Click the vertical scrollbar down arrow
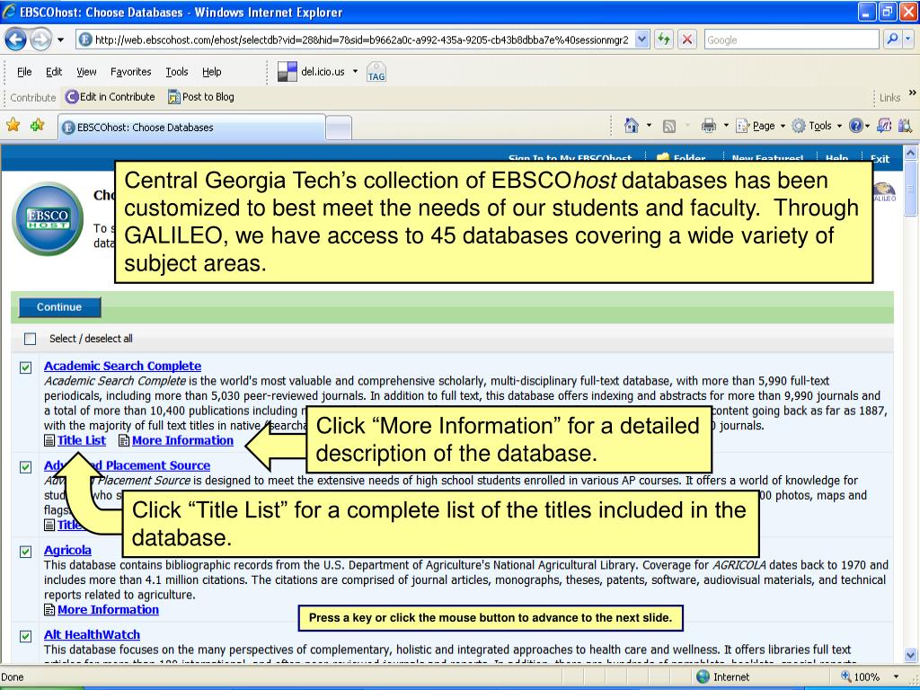The image size is (920, 690). click(911, 655)
